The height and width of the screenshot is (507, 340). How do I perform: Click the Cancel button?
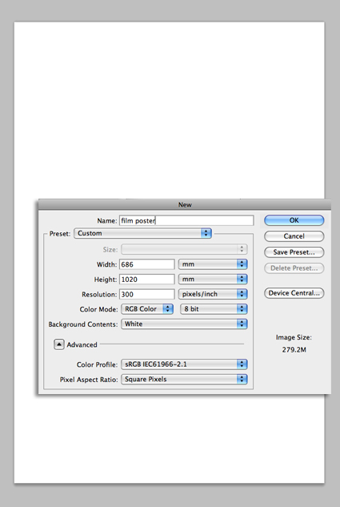tap(294, 236)
